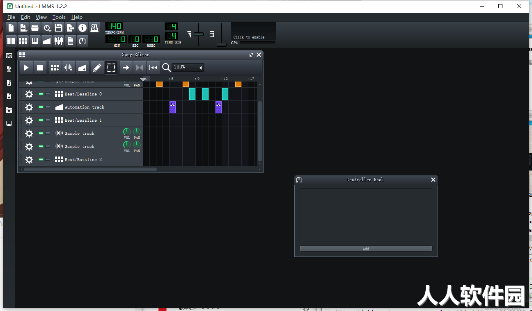Viewport: 532px width, 311px height.
Task: Play the song in Song-Editor
Action: 26,68
